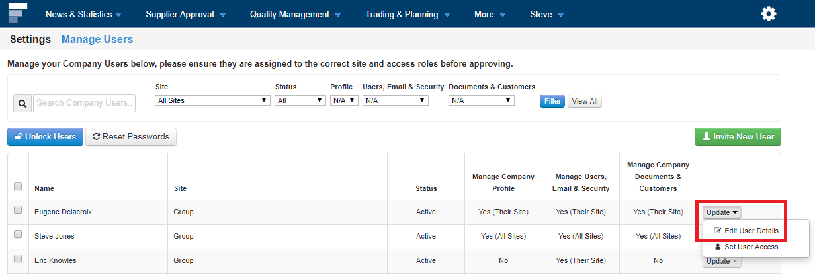The height and width of the screenshot is (275, 815).
Task: Invite a new user
Action: (738, 137)
